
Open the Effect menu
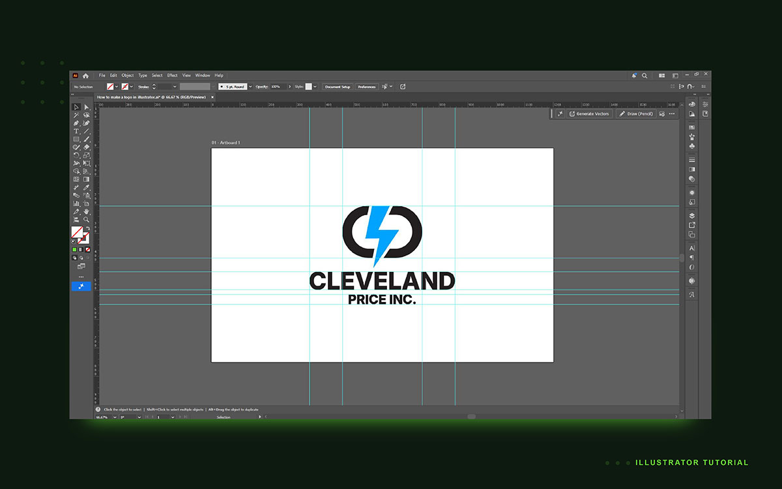point(172,76)
